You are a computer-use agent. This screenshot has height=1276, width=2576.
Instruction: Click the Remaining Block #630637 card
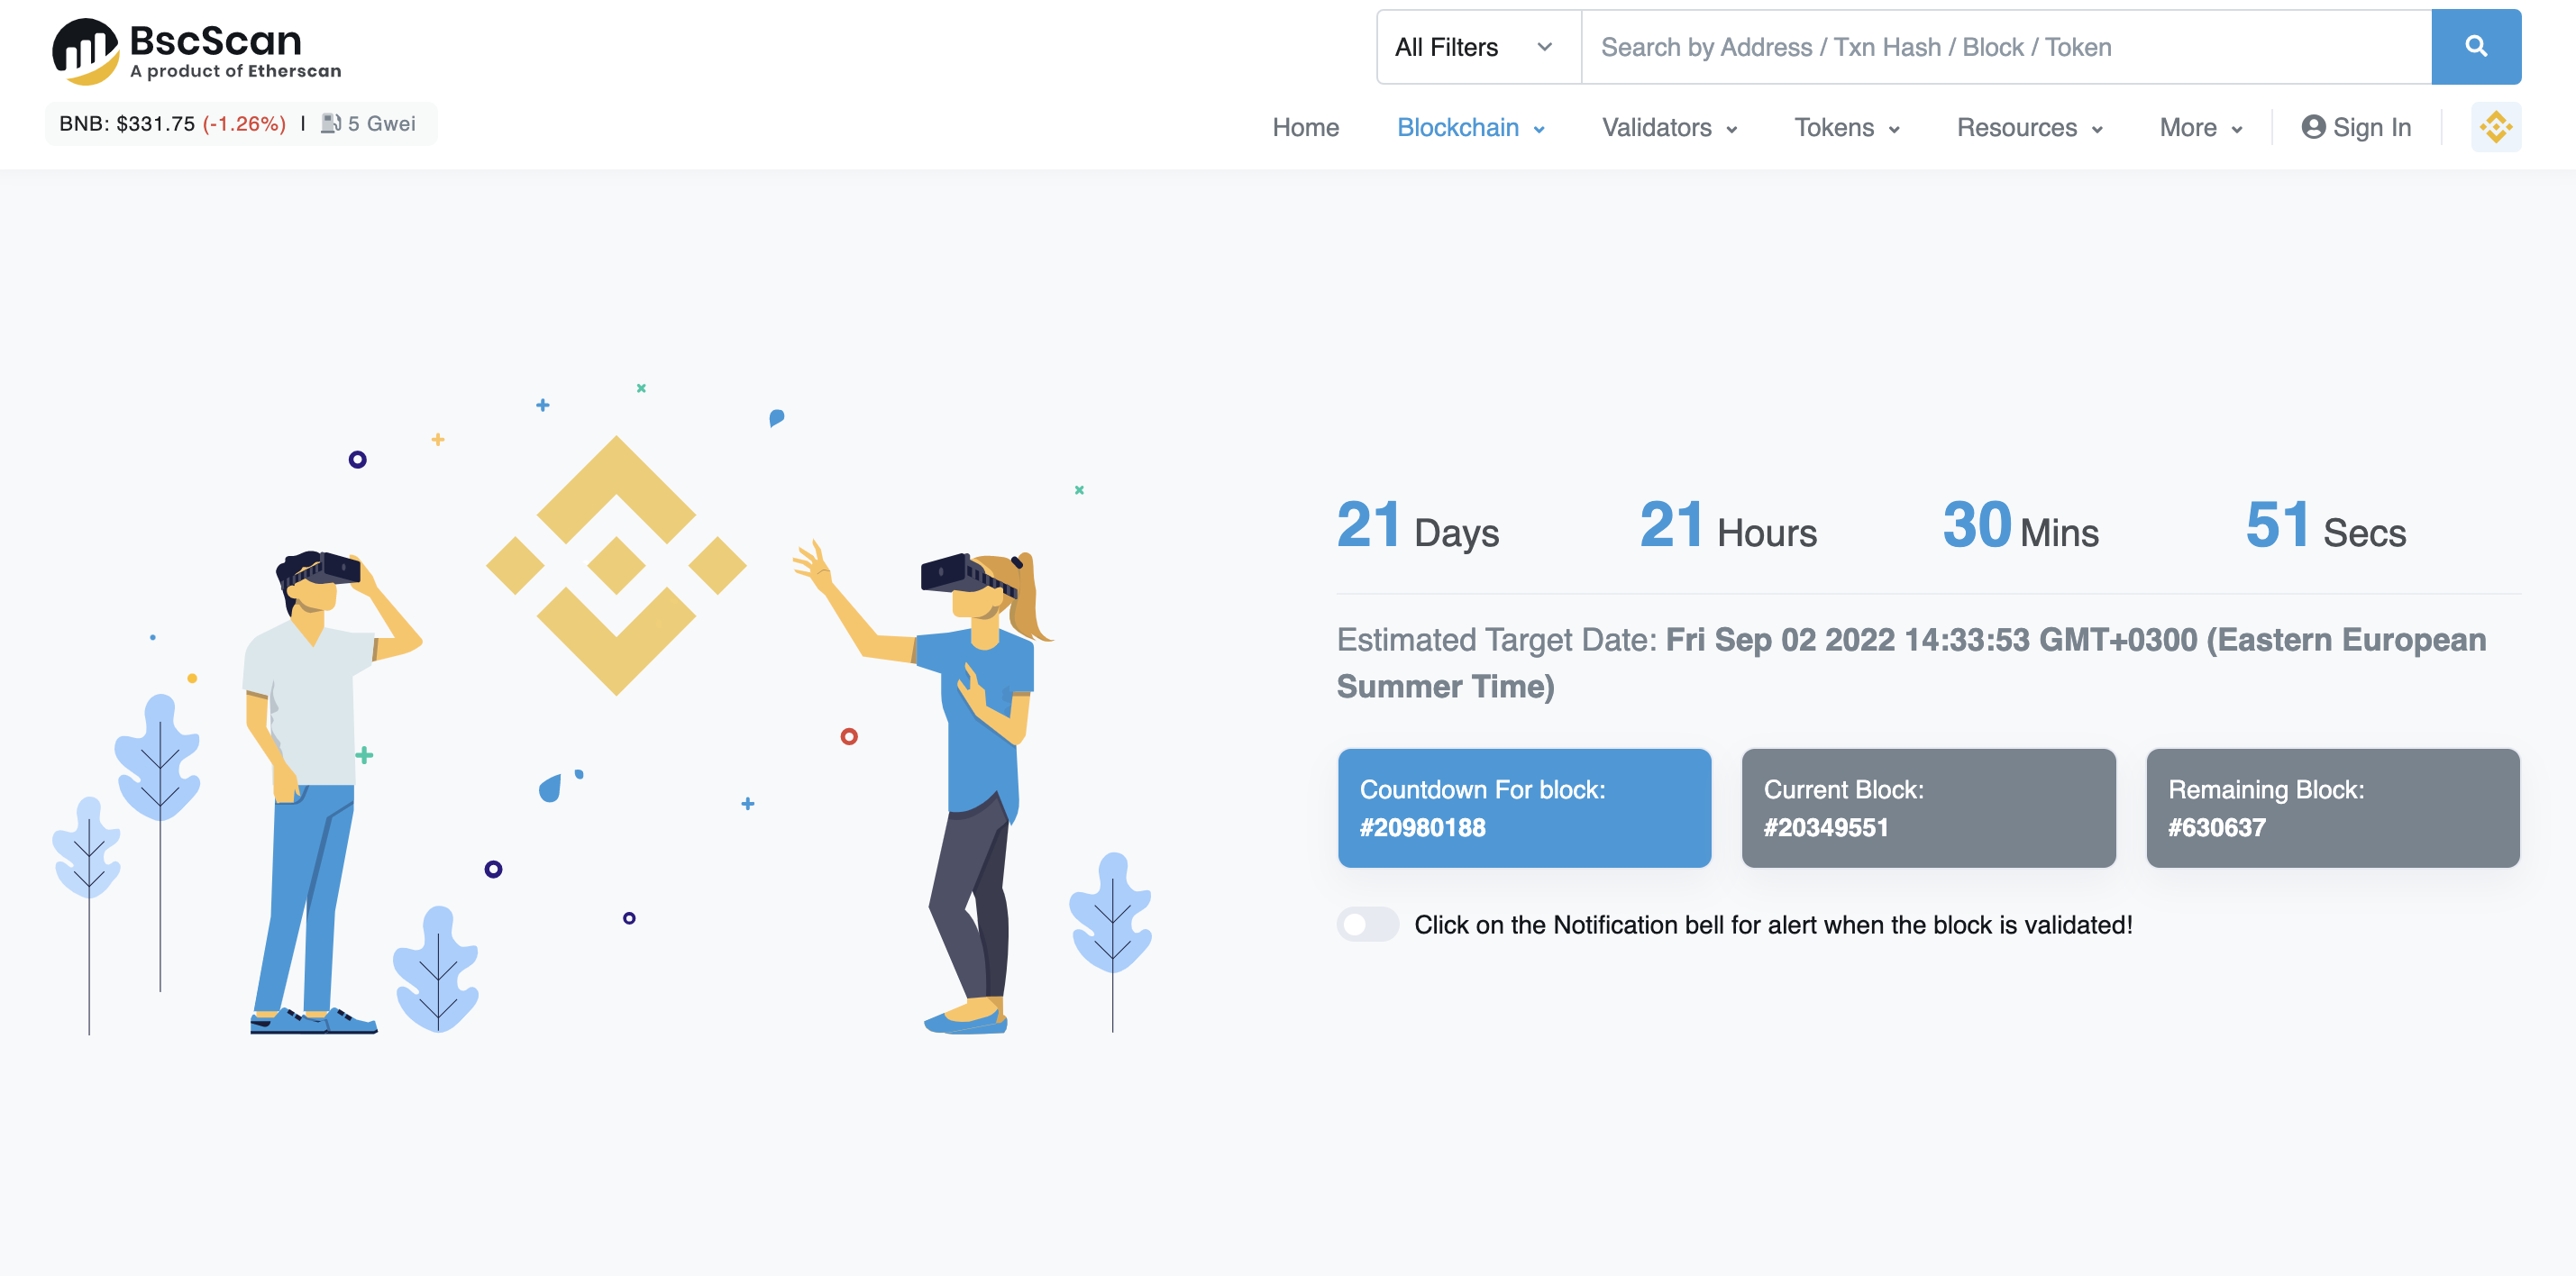(x=2332, y=808)
